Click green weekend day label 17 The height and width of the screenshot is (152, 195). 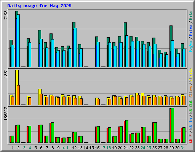click(x=103, y=148)
